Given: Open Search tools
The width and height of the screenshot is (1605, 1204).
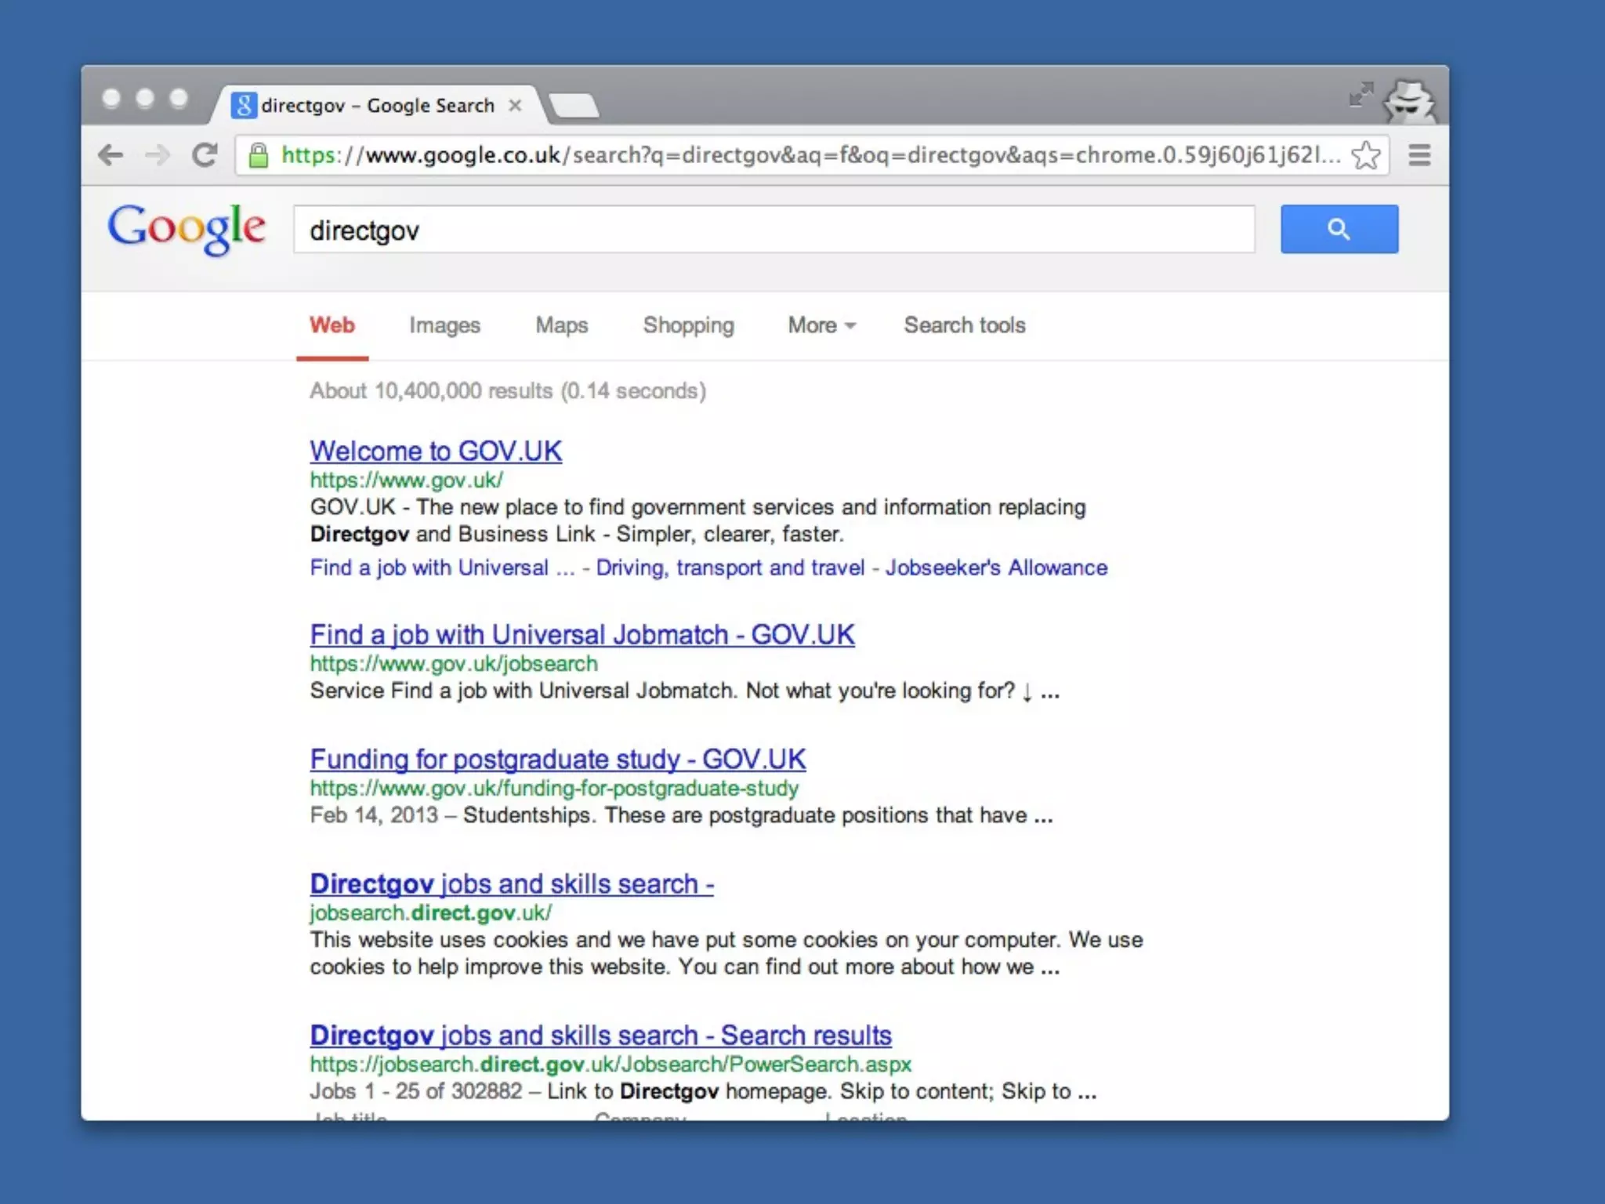Looking at the screenshot, I should click(x=965, y=325).
